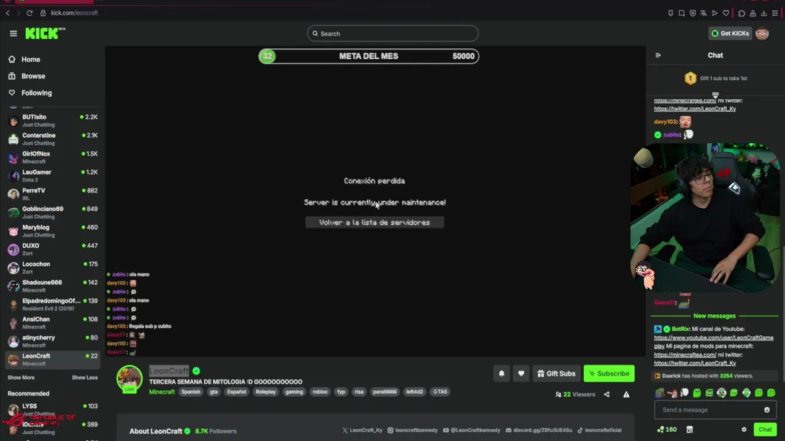Click the KICK logo
Image resolution: width=785 pixels, height=441 pixels.
(x=45, y=34)
